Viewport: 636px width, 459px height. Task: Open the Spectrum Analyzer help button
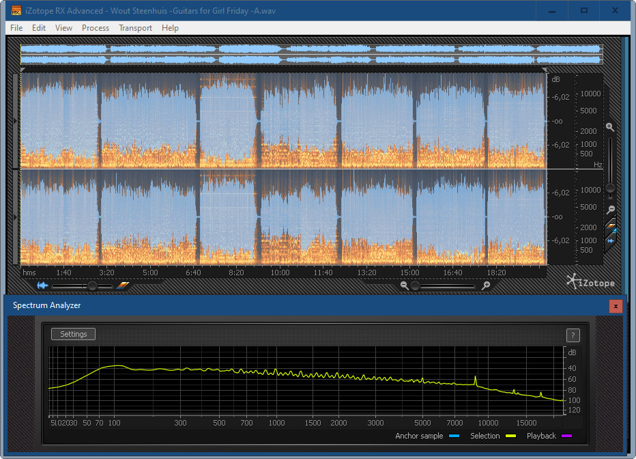pyautogui.click(x=573, y=335)
